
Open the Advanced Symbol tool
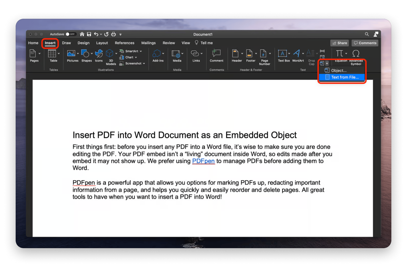356,56
